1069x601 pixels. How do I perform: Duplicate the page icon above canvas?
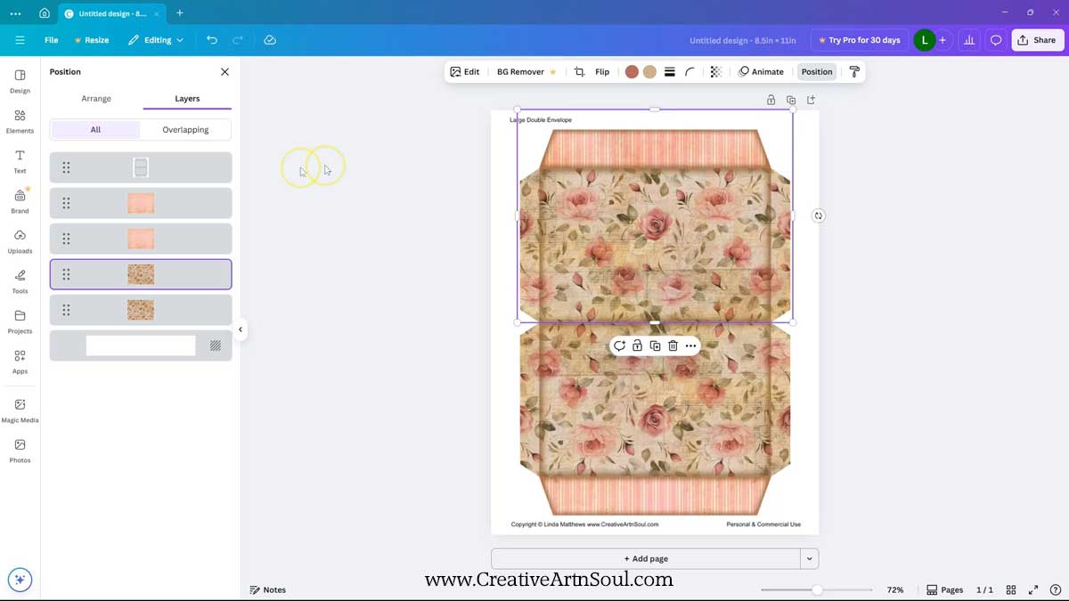pos(791,100)
